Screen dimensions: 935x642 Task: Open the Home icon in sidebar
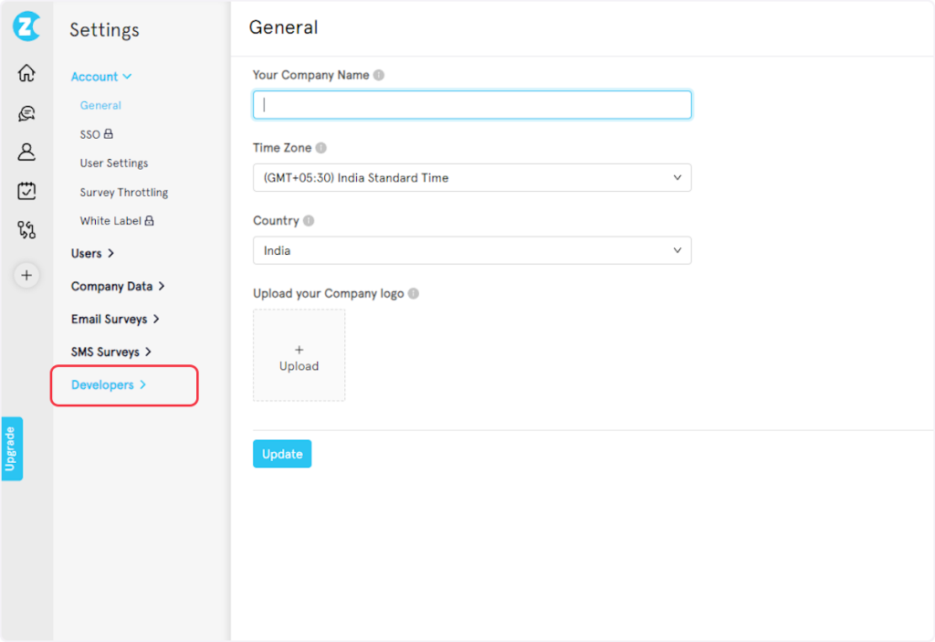[26, 73]
